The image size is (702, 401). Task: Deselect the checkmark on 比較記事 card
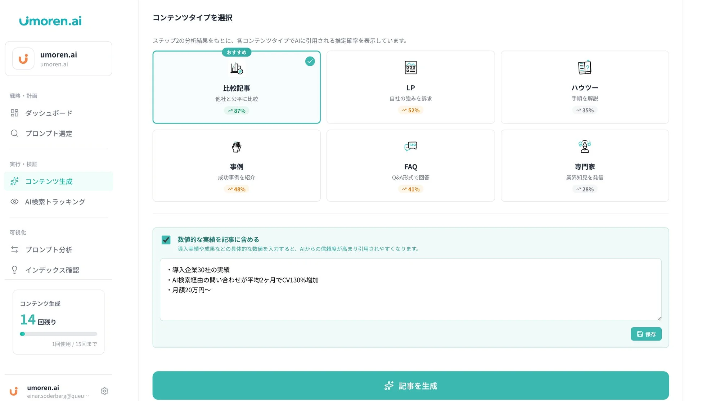tap(310, 61)
